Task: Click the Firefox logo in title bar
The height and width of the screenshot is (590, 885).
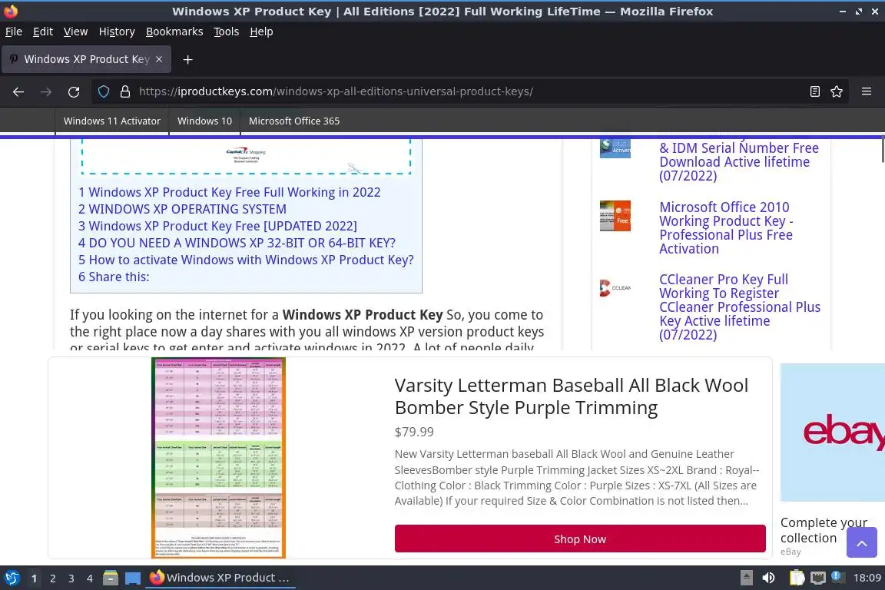Action: [x=11, y=12]
